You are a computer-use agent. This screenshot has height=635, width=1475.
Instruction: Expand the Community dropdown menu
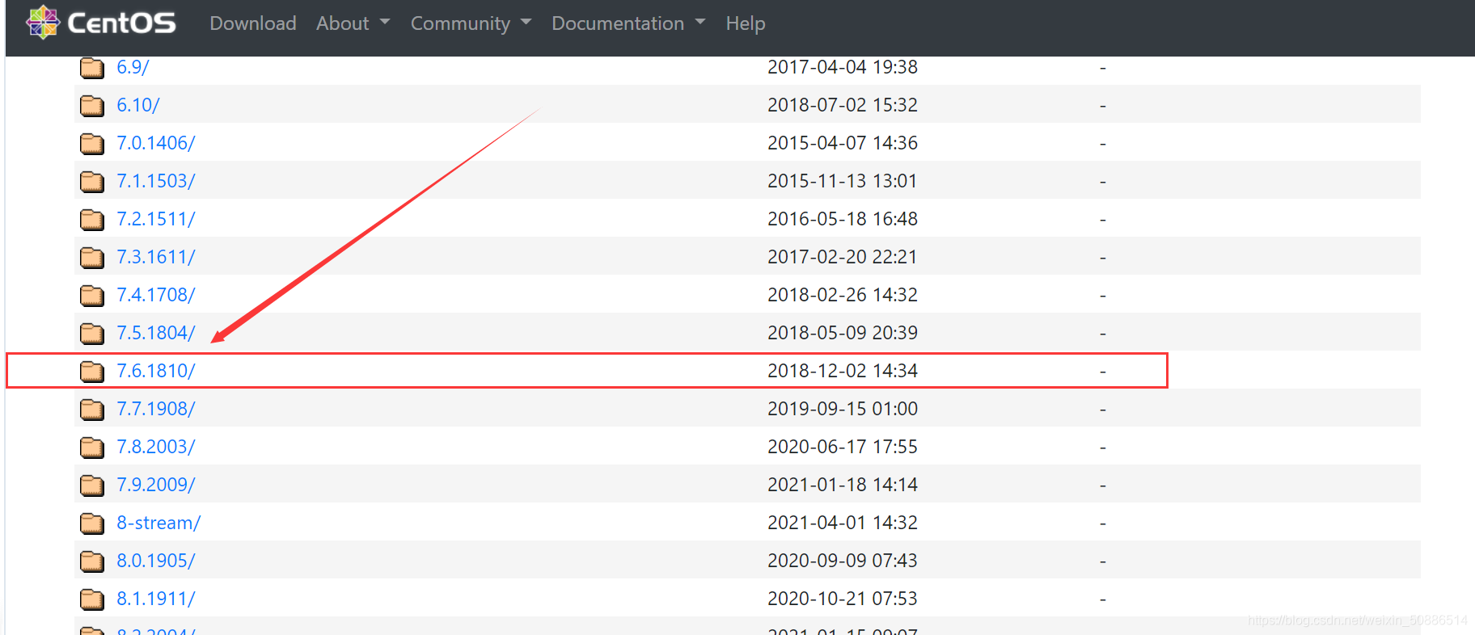coord(471,23)
